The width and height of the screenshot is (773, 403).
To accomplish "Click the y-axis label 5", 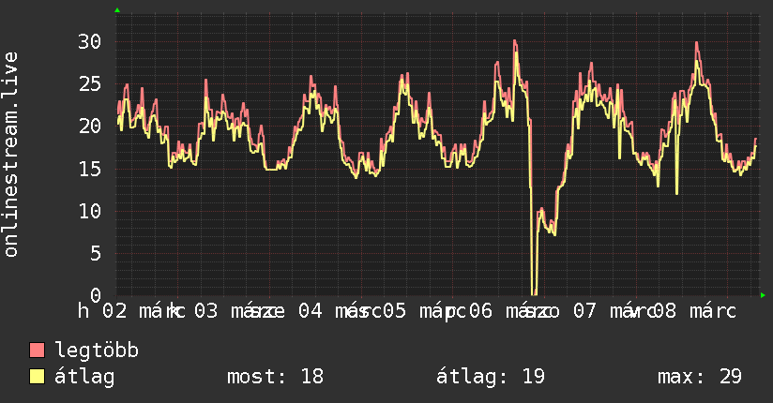I will point(96,254).
